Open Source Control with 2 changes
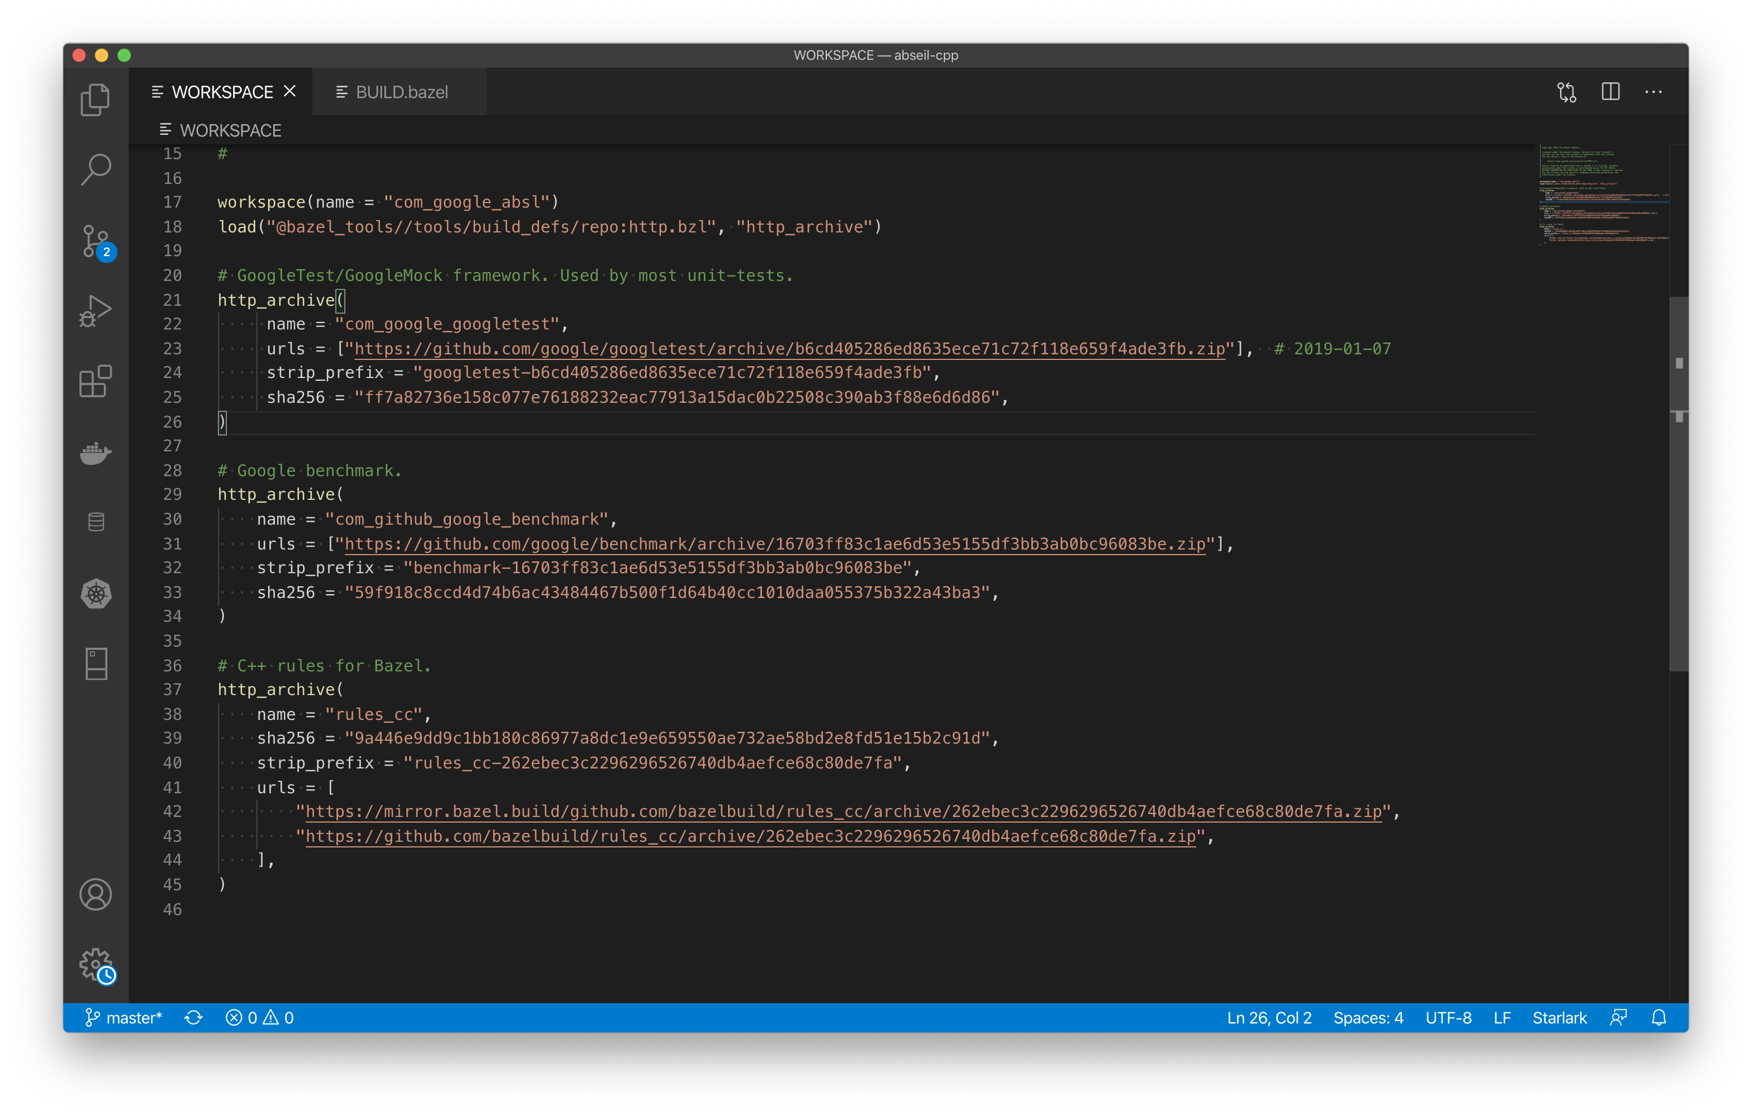 (95, 241)
